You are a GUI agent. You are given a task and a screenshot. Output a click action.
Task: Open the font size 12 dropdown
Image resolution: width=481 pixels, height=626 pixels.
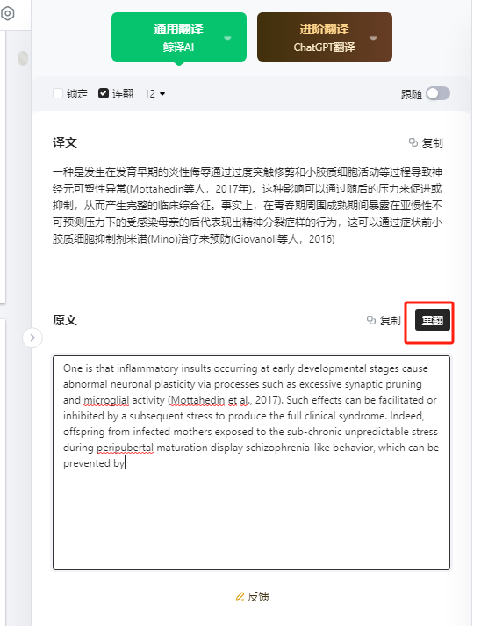(x=154, y=94)
